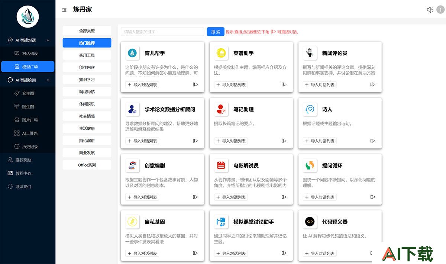Start chat via 自私基因 play icon
This screenshot has width=446, height=264.
point(195,253)
